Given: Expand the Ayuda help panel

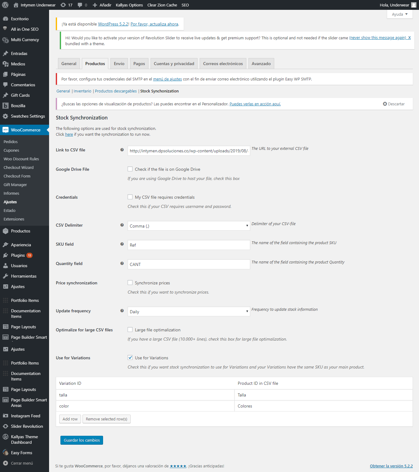Looking at the screenshot, I should click(400, 14).
